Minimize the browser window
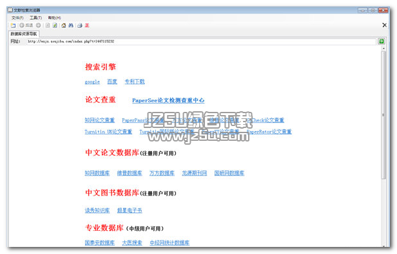Viewport: 397px width, 254px height. [363, 10]
